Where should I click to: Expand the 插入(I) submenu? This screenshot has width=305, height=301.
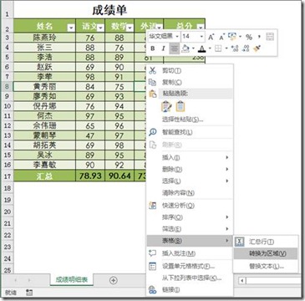(190, 157)
